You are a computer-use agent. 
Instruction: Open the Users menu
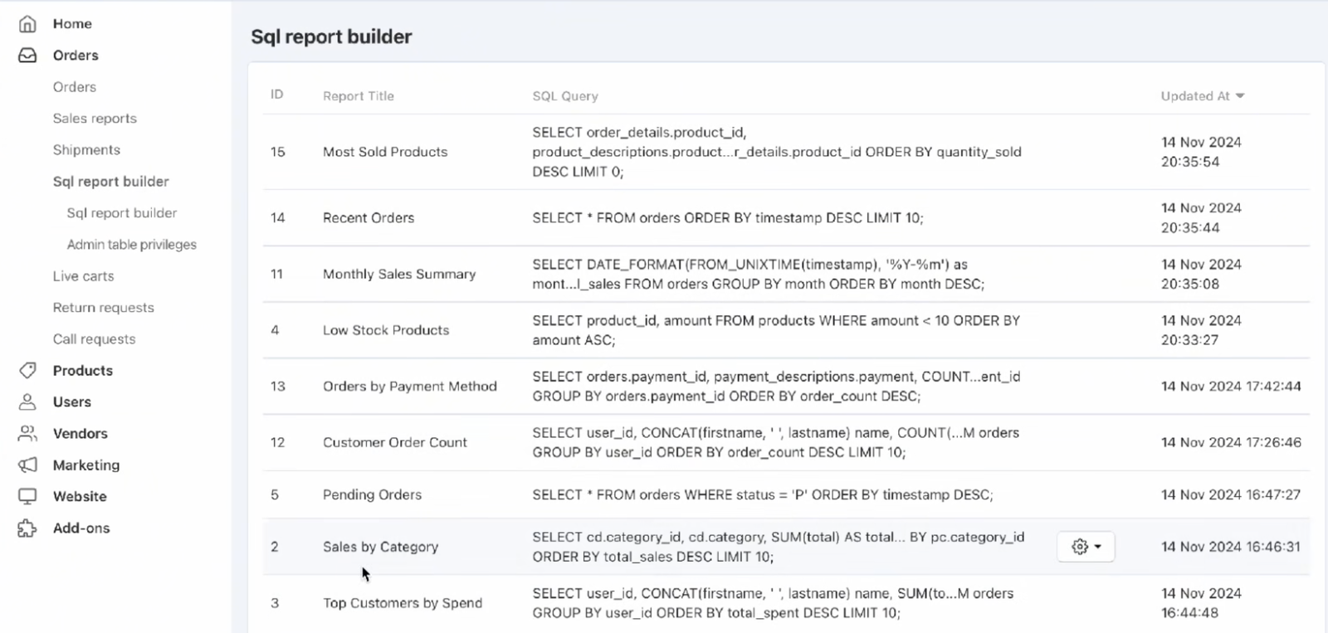click(x=72, y=402)
